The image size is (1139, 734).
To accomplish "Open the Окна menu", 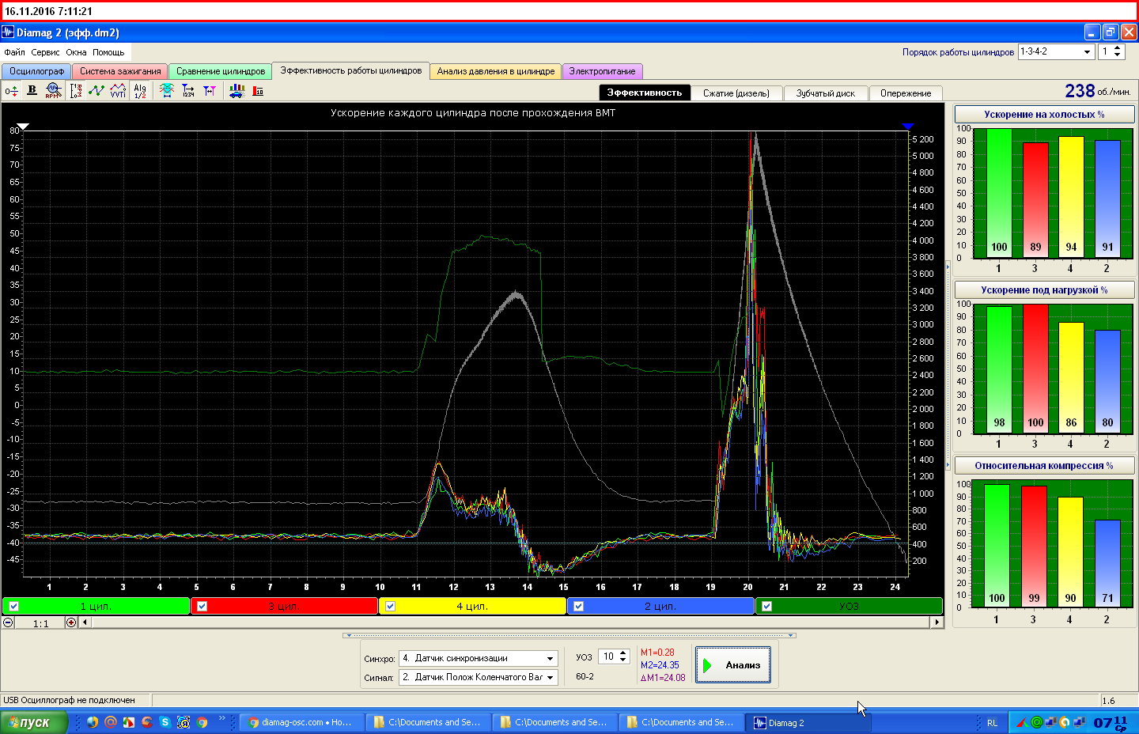I will pyautogui.click(x=76, y=52).
